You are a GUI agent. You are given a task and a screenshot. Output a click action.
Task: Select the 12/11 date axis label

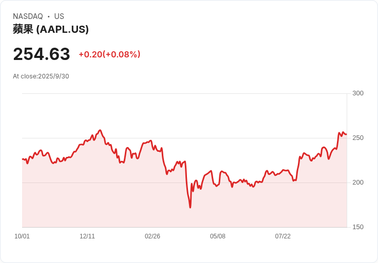87,236
